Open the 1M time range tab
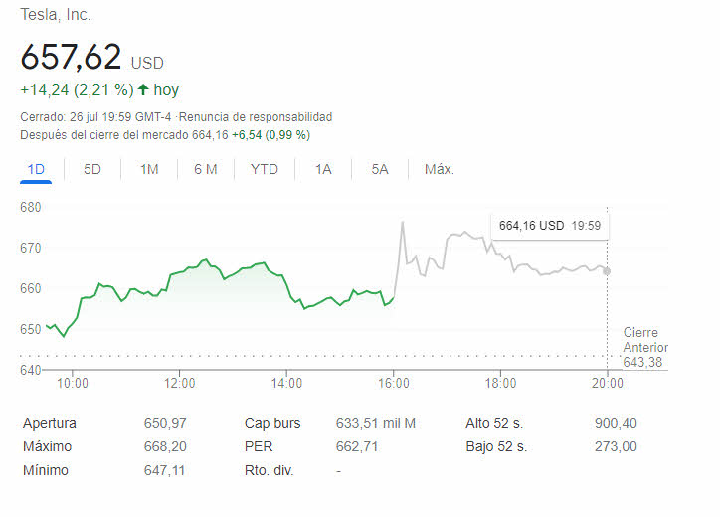 point(149,169)
